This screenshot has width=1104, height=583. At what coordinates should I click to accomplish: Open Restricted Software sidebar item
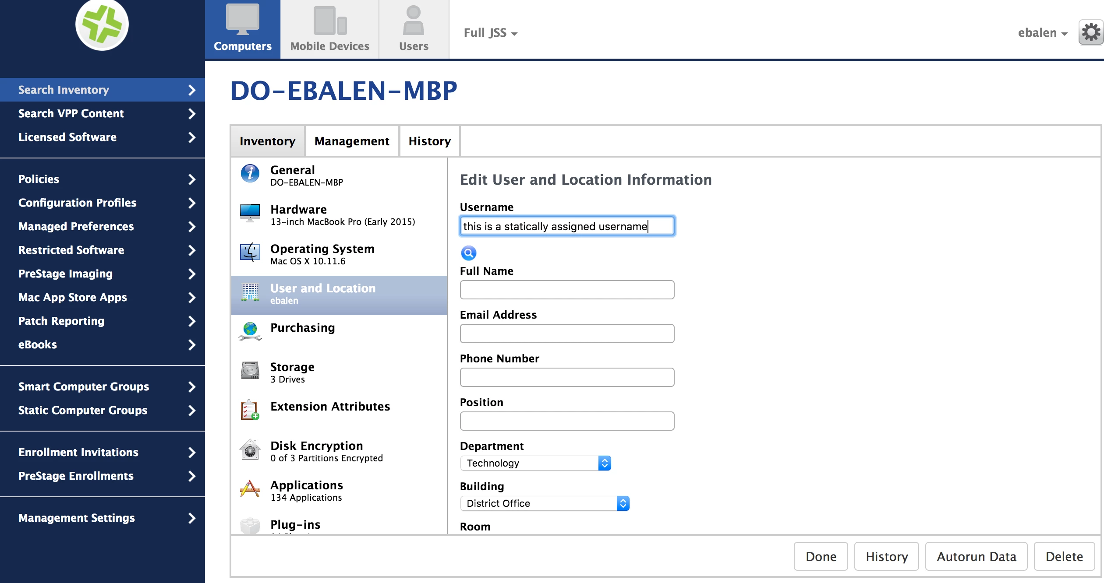(x=103, y=250)
